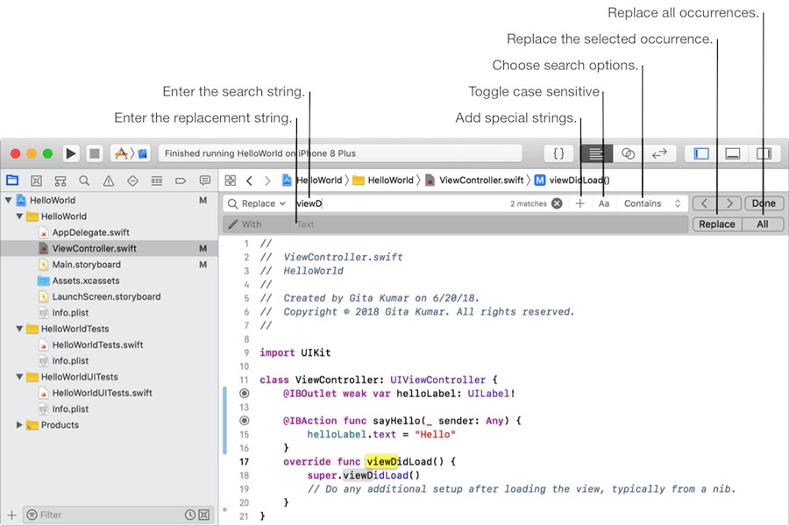This screenshot has width=789, height=526.
Task: Expand the Products folder
Action: (x=20, y=425)
